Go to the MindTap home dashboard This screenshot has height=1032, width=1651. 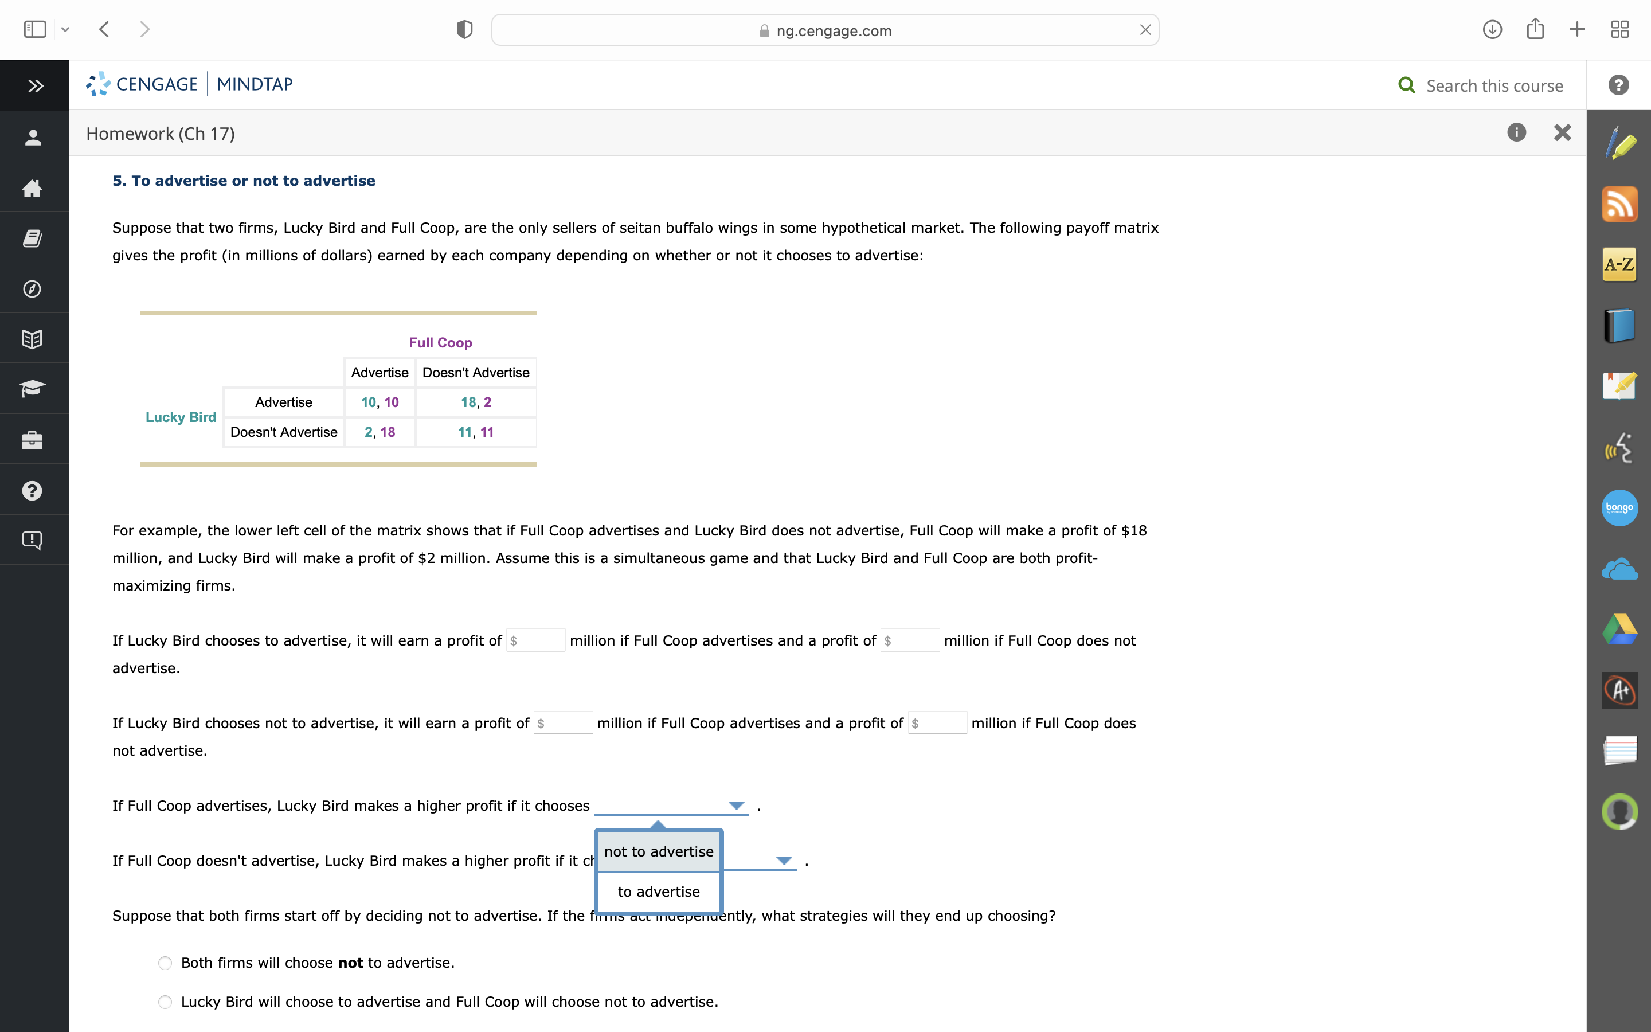pos(33,189)
